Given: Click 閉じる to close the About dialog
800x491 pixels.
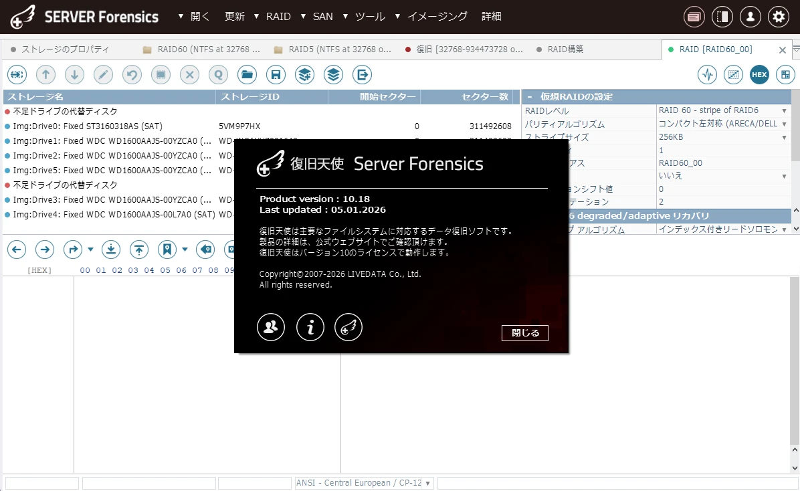Looking at the screenshot, I should click(525, 332).
